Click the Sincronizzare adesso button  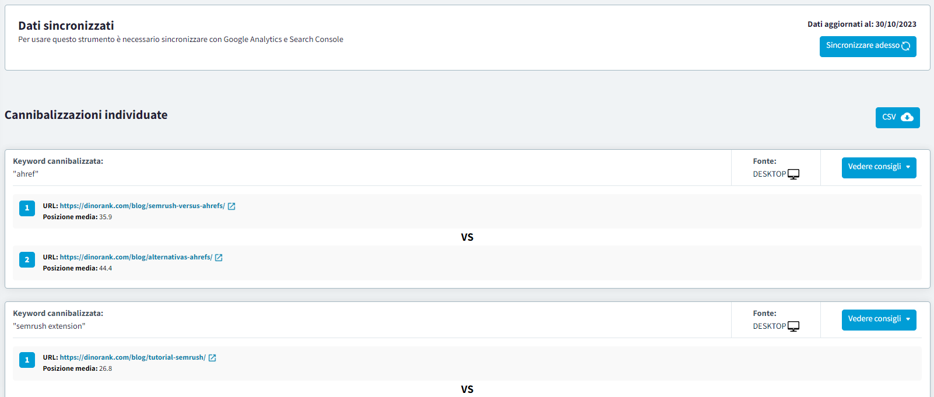click(862, 46)
